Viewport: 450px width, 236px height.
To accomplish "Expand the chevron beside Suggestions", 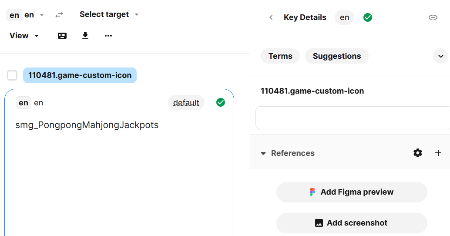I will [440, 56].
